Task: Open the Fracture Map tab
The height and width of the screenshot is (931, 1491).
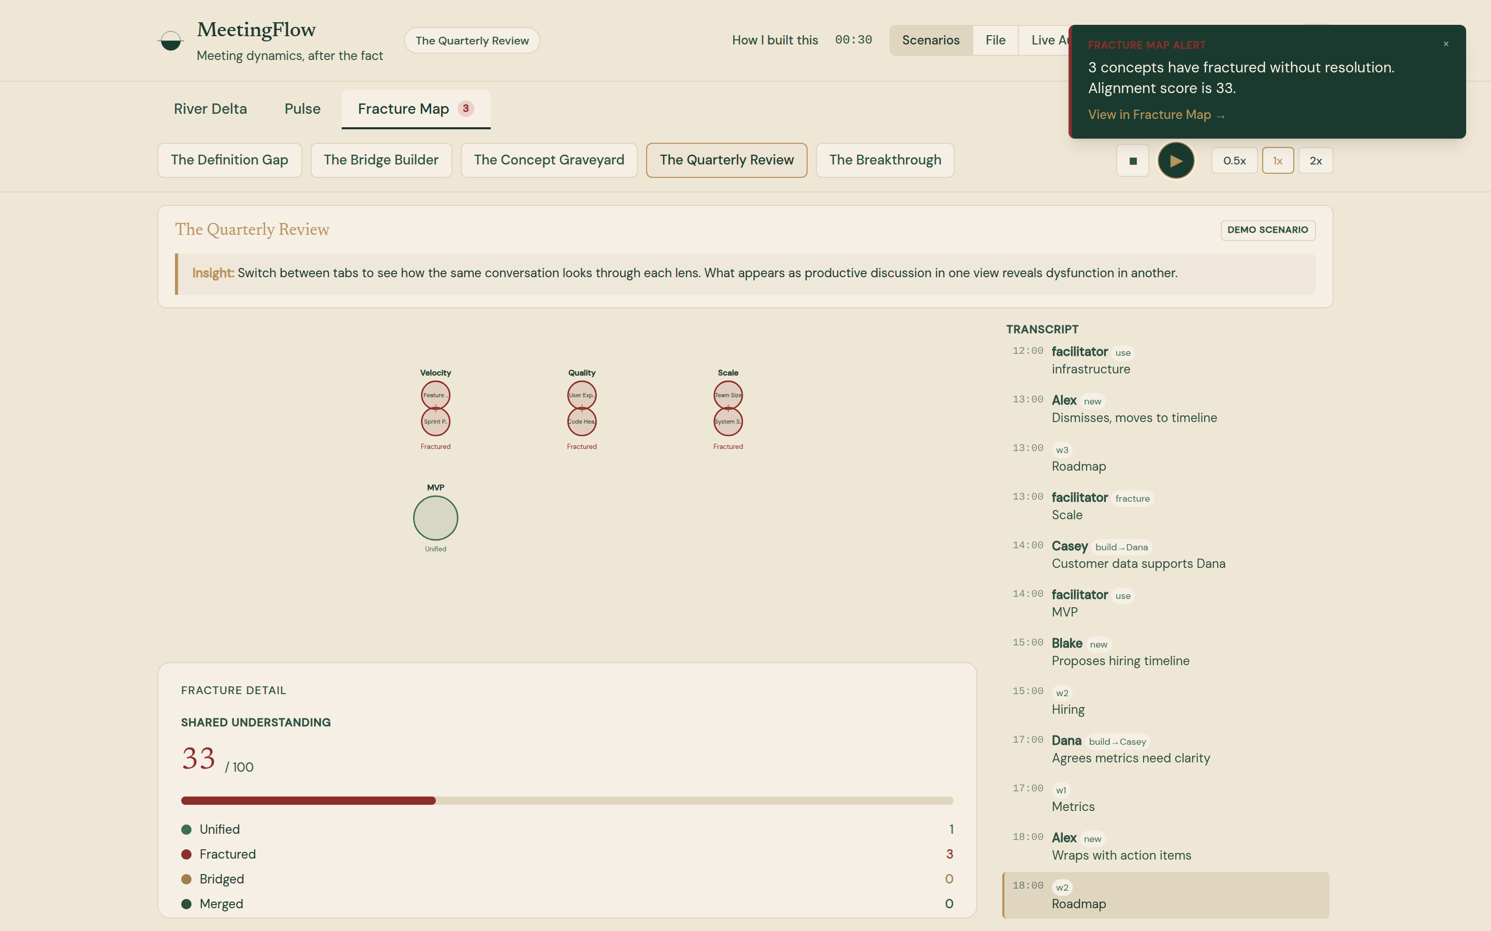Action: click(416, 109)
